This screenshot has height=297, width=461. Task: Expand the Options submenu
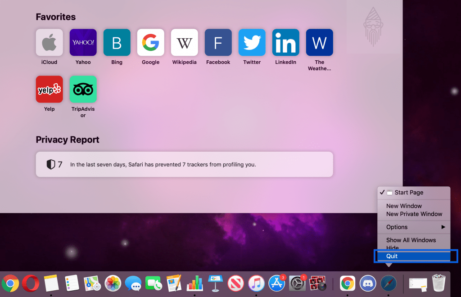tap(414, 227)
